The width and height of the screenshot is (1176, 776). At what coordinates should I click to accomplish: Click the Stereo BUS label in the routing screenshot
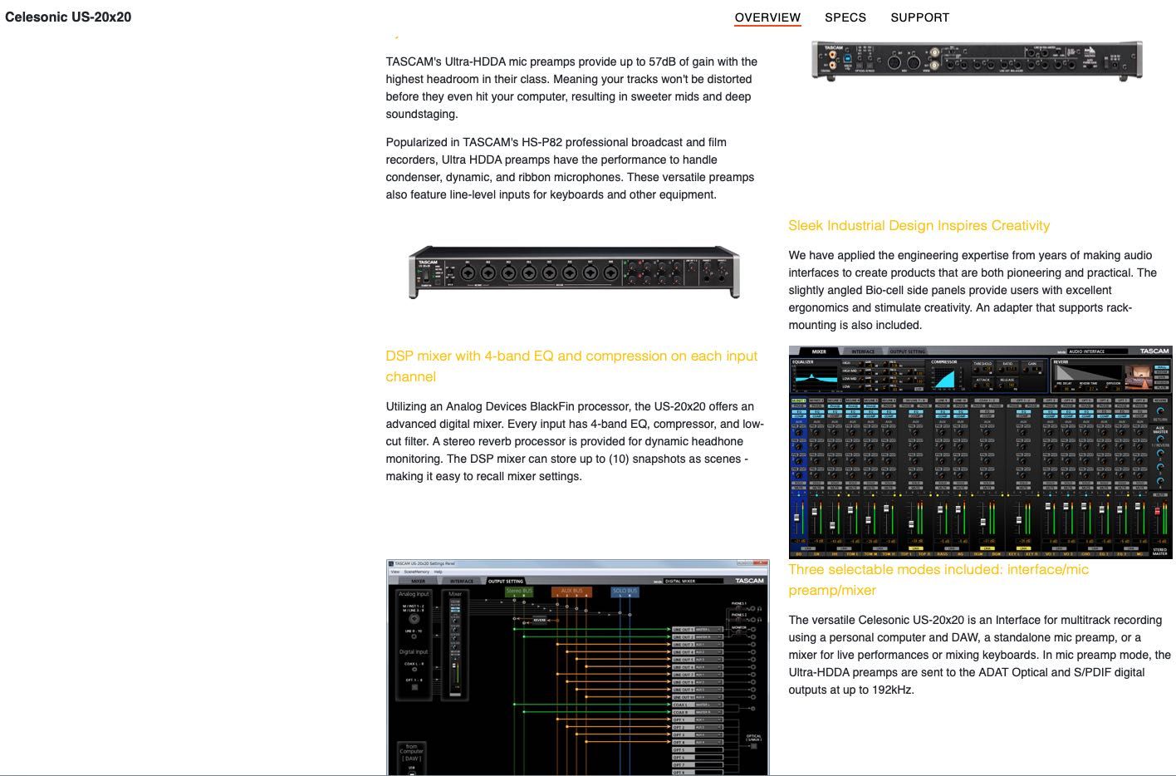coord(520,591)
